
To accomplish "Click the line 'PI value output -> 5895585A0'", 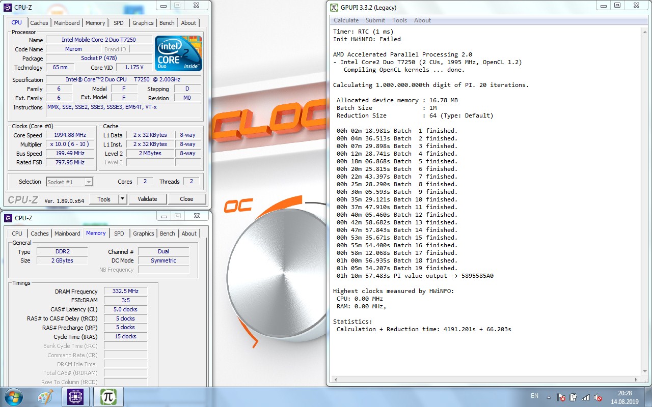I will [415, 276].
